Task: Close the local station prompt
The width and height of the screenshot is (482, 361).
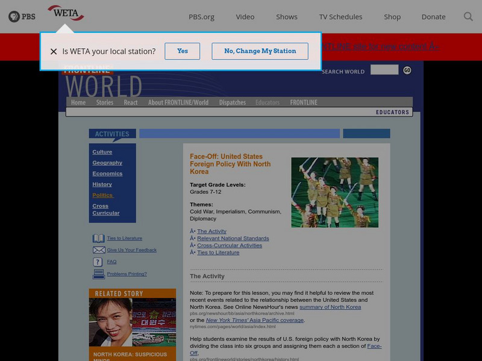Action: 54,51
